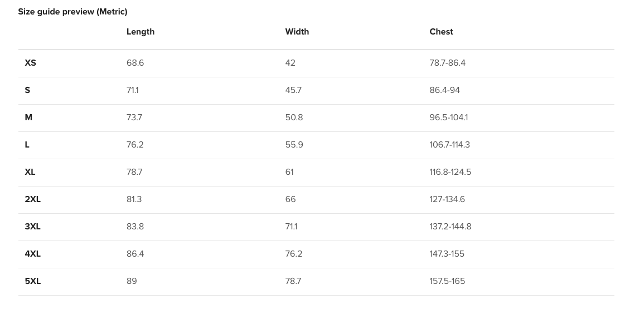
Task: Click the 2XL chest range 127-134.6
Action: pyautogui.click(x=447, y=199)
